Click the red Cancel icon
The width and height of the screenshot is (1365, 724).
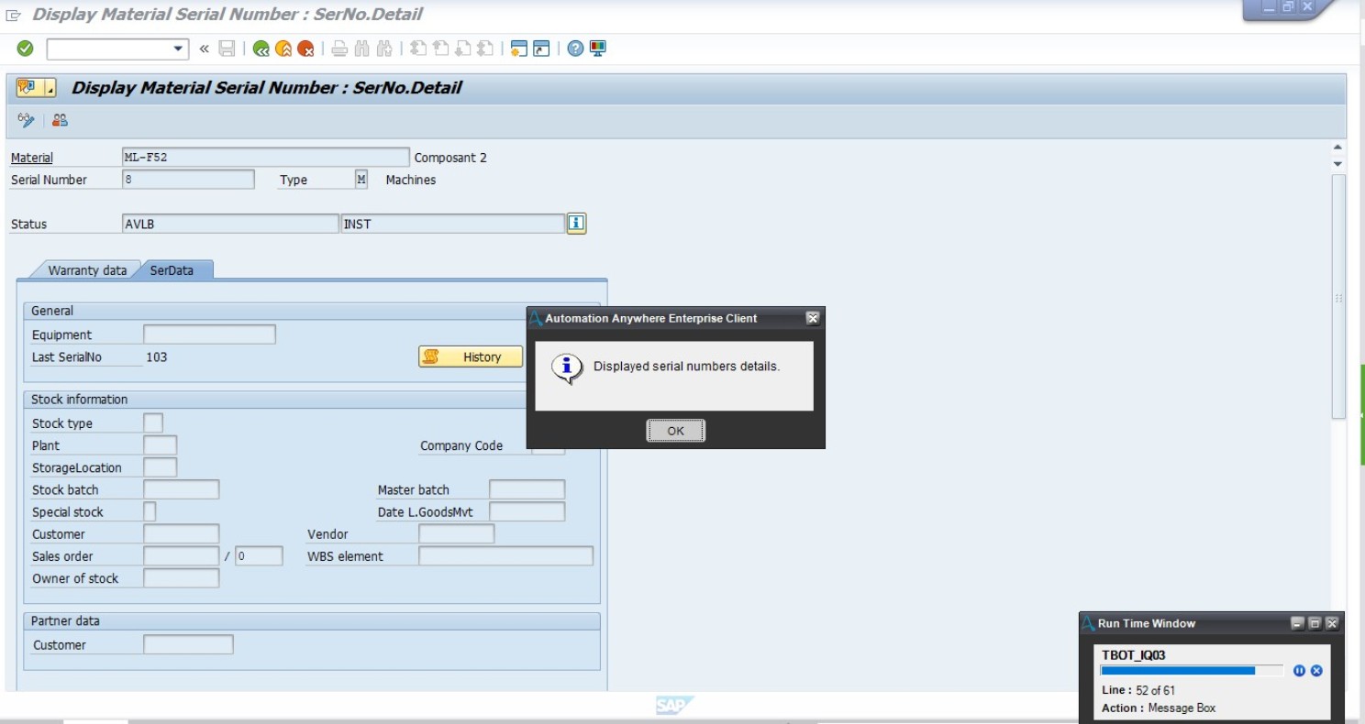(305, 49)
